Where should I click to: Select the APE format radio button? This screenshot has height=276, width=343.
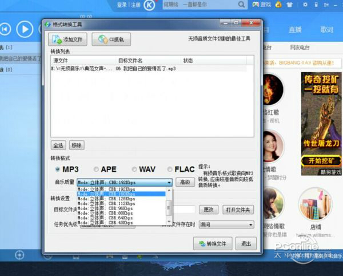click(96, 169)
